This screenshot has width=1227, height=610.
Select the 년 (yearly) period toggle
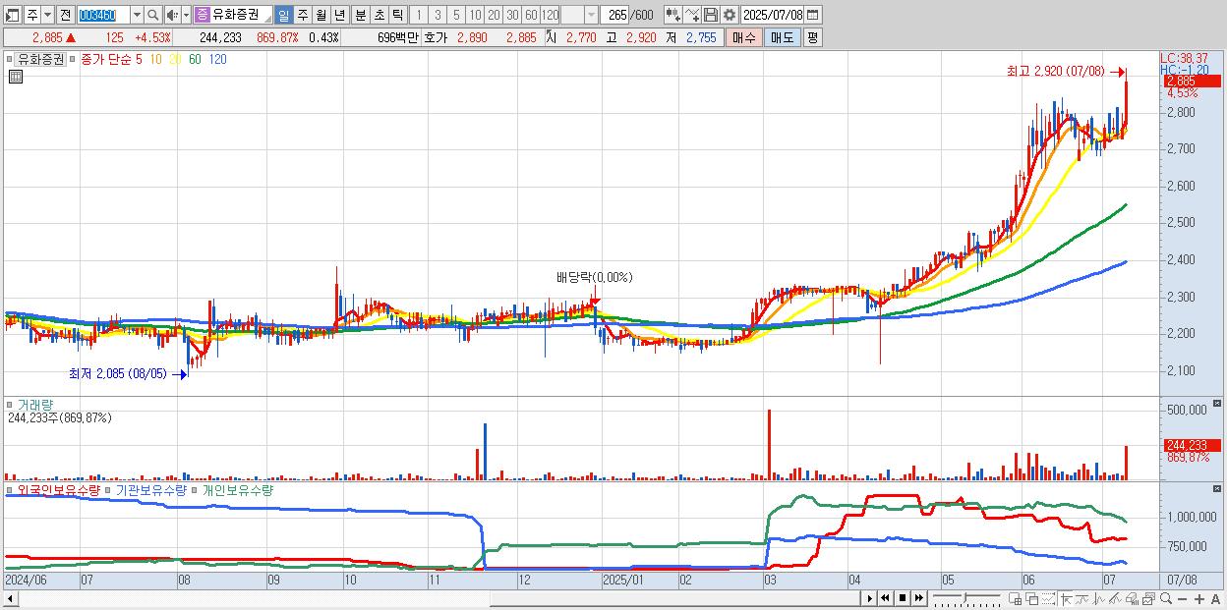(339, 15)
